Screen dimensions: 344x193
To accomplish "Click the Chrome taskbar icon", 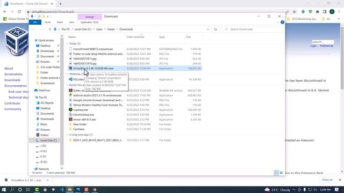I will click(x=95, y=189).
